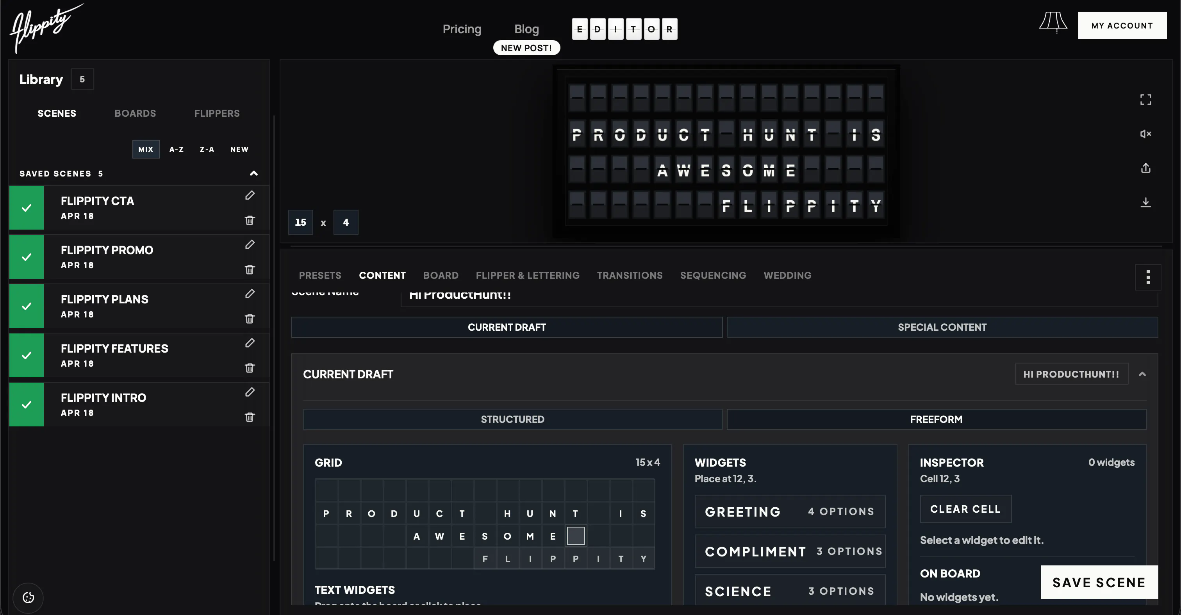
Task: Open the Editor flip-tile link
Action: (x=624, y=29)
